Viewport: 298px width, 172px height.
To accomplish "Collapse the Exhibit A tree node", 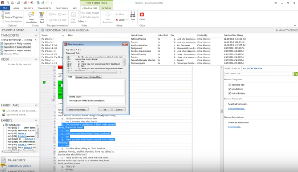I will (3, 125).
